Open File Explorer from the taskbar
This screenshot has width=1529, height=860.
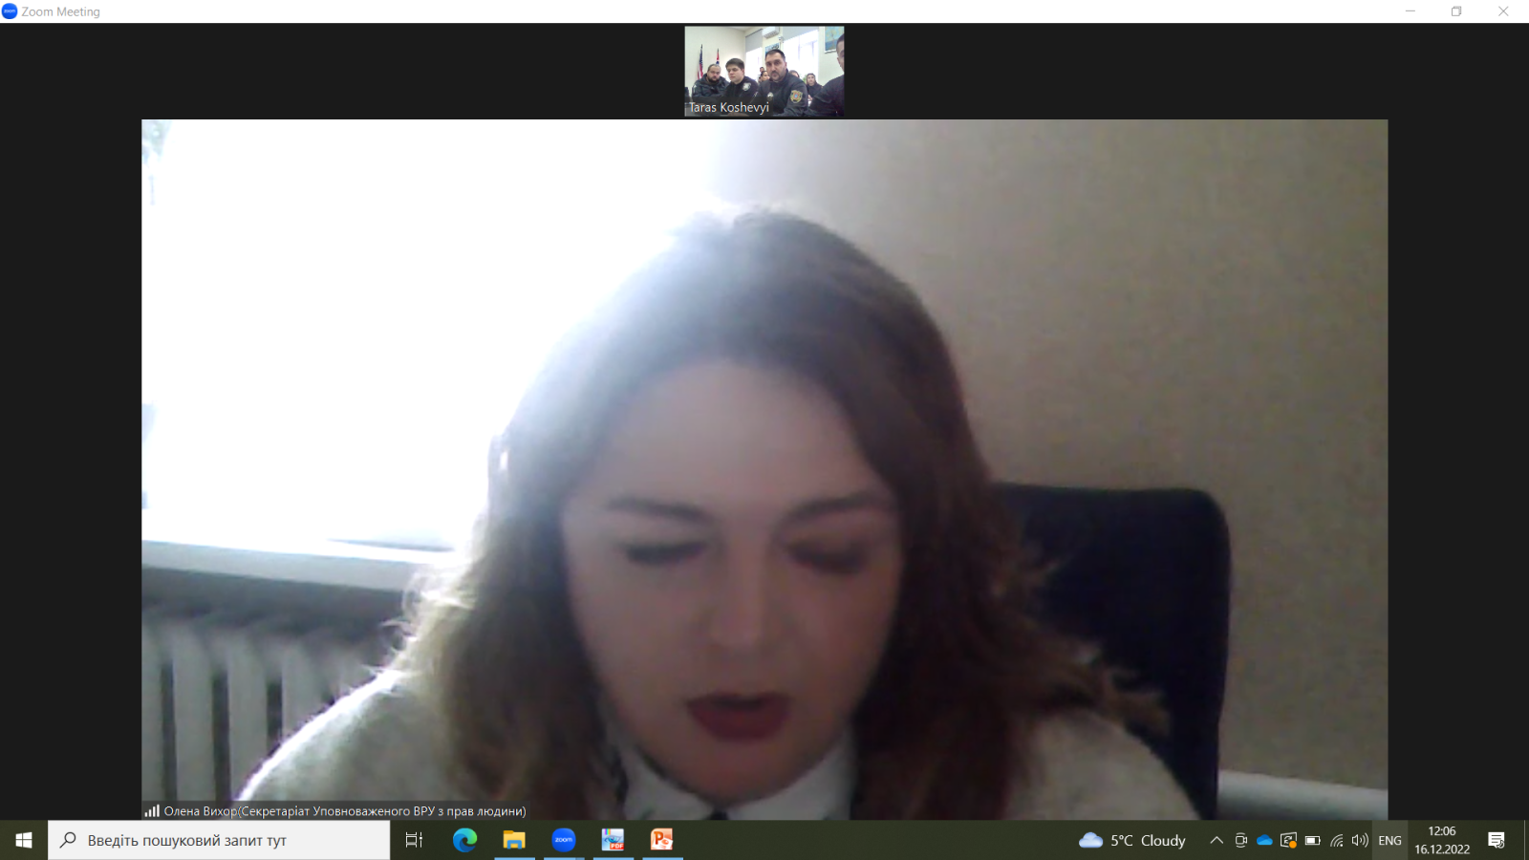514,840
